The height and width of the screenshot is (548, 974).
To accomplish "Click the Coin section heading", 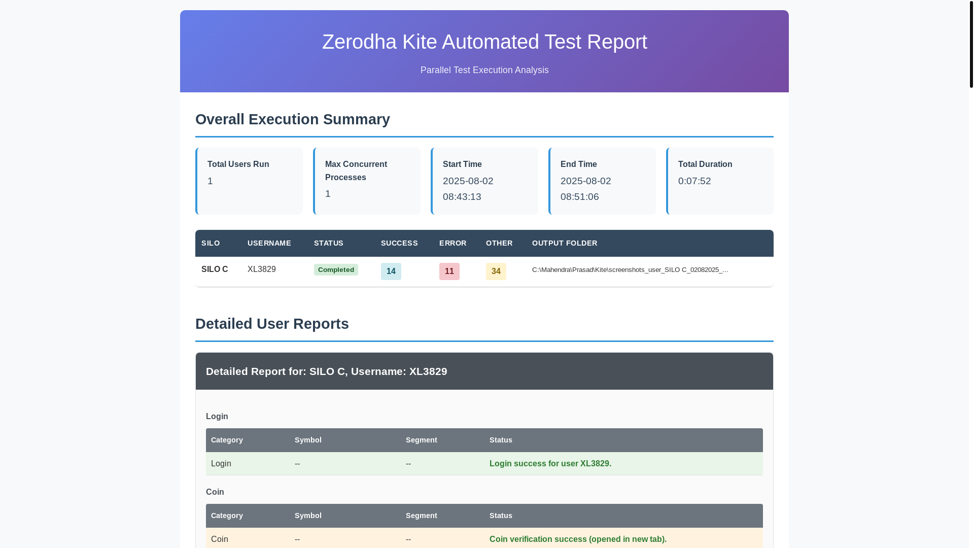I will point(215,492).
